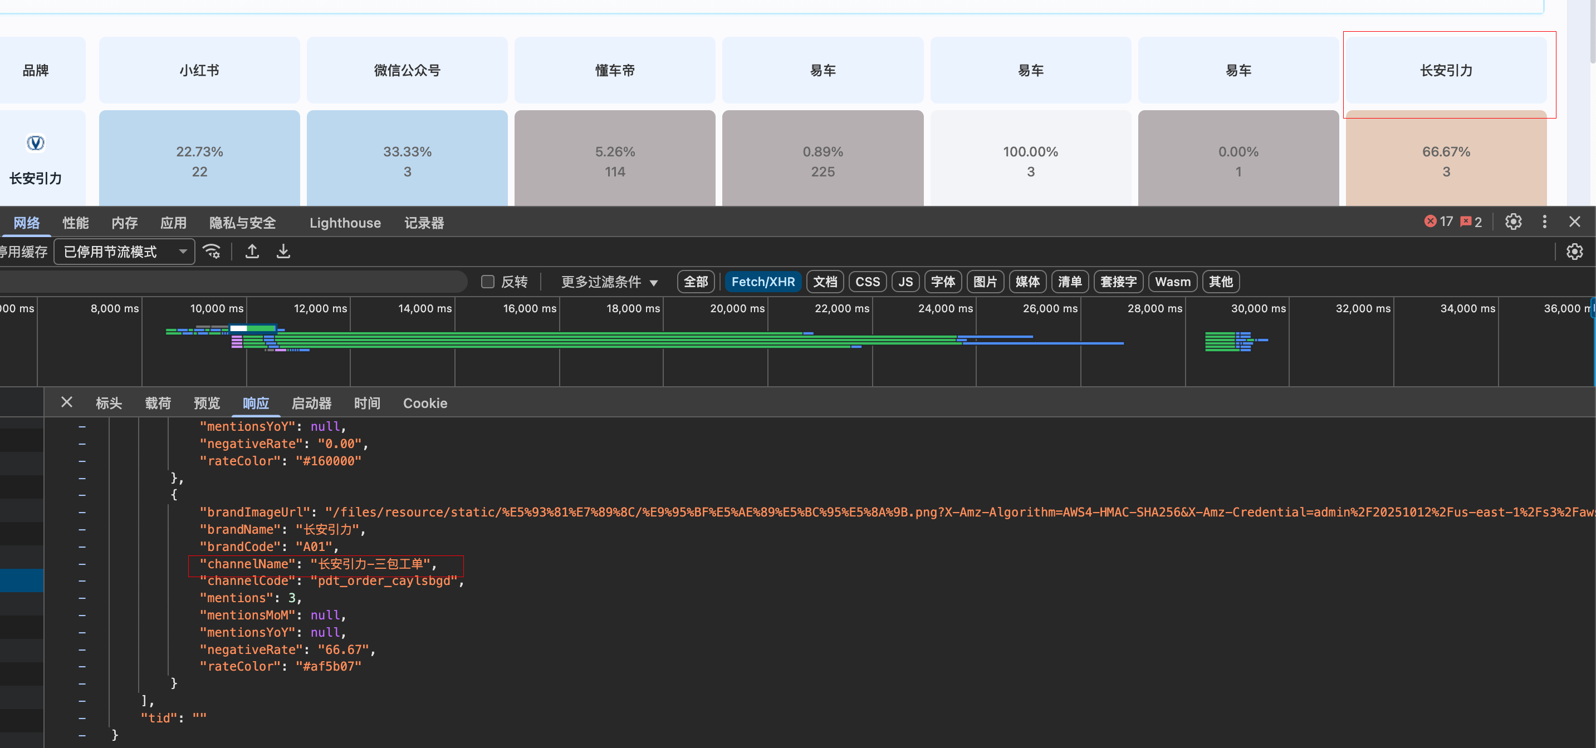Open DevTools three-dot more menu
The width and height of the screenshot is (1596, 748).
pos(1544,222)
